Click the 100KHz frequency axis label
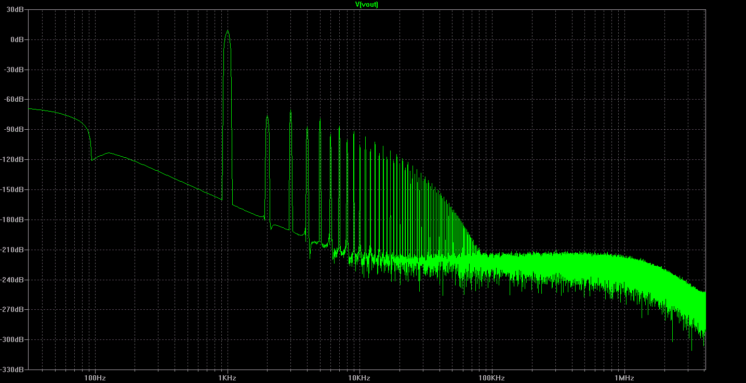The width and height of the screenshot is (746, 383). point(491,378)
